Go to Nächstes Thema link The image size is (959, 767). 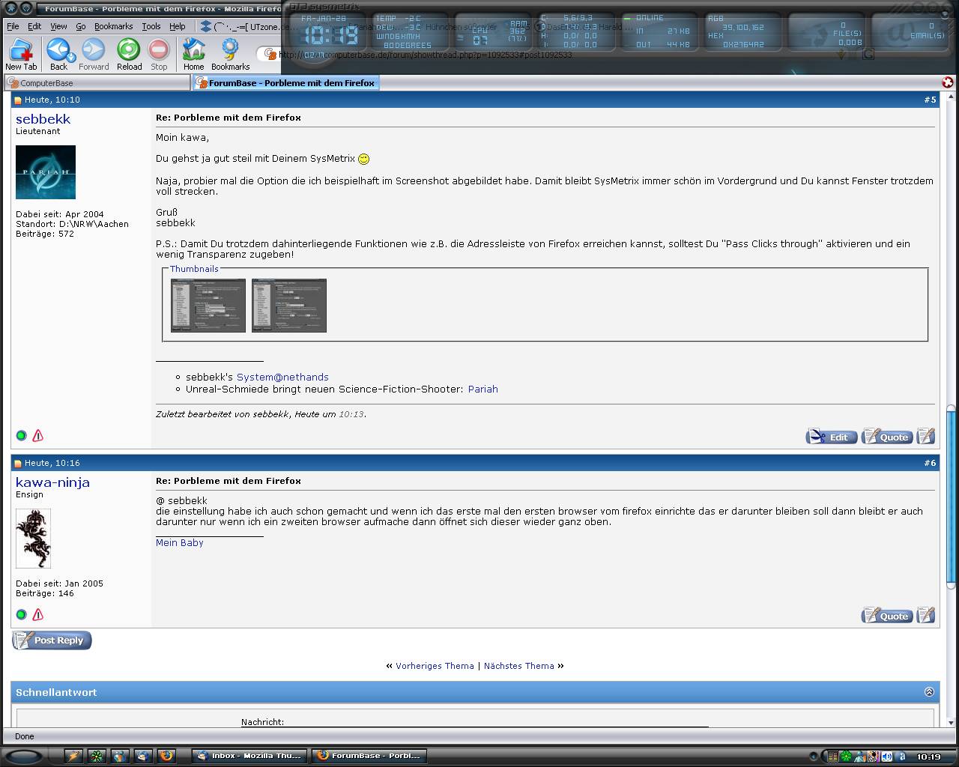click(x=518, y=666)
